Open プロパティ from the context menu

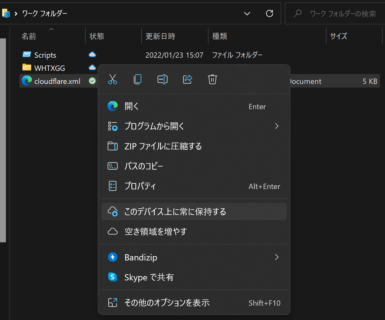click(x=194, y=186)
